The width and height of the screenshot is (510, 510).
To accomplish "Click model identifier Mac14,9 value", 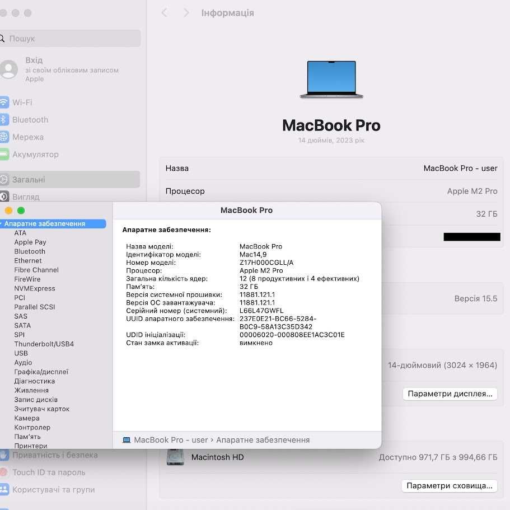I will pyautogui.click(x=253, y=254).
